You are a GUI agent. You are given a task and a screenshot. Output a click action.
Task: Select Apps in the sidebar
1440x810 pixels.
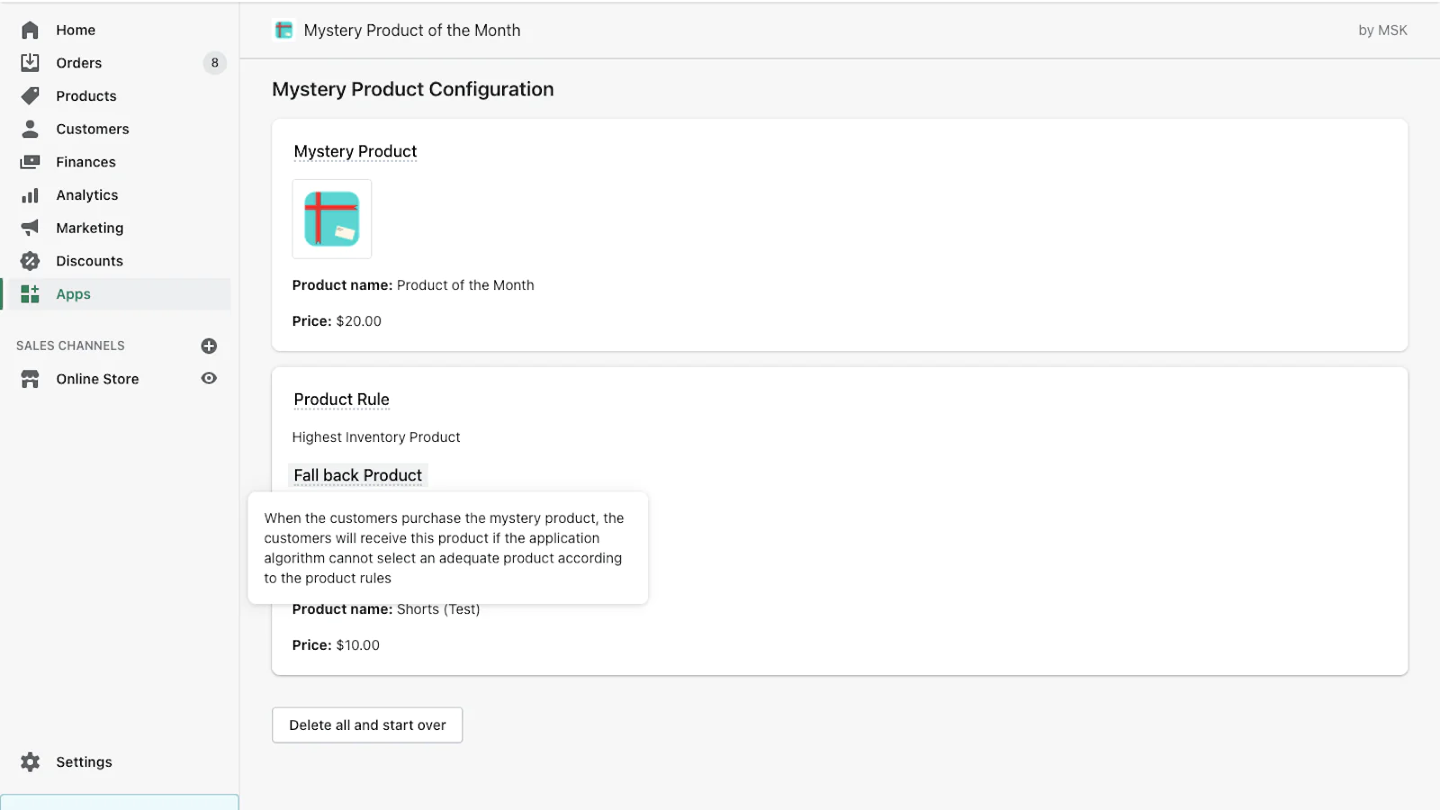[x=73, y=294]
